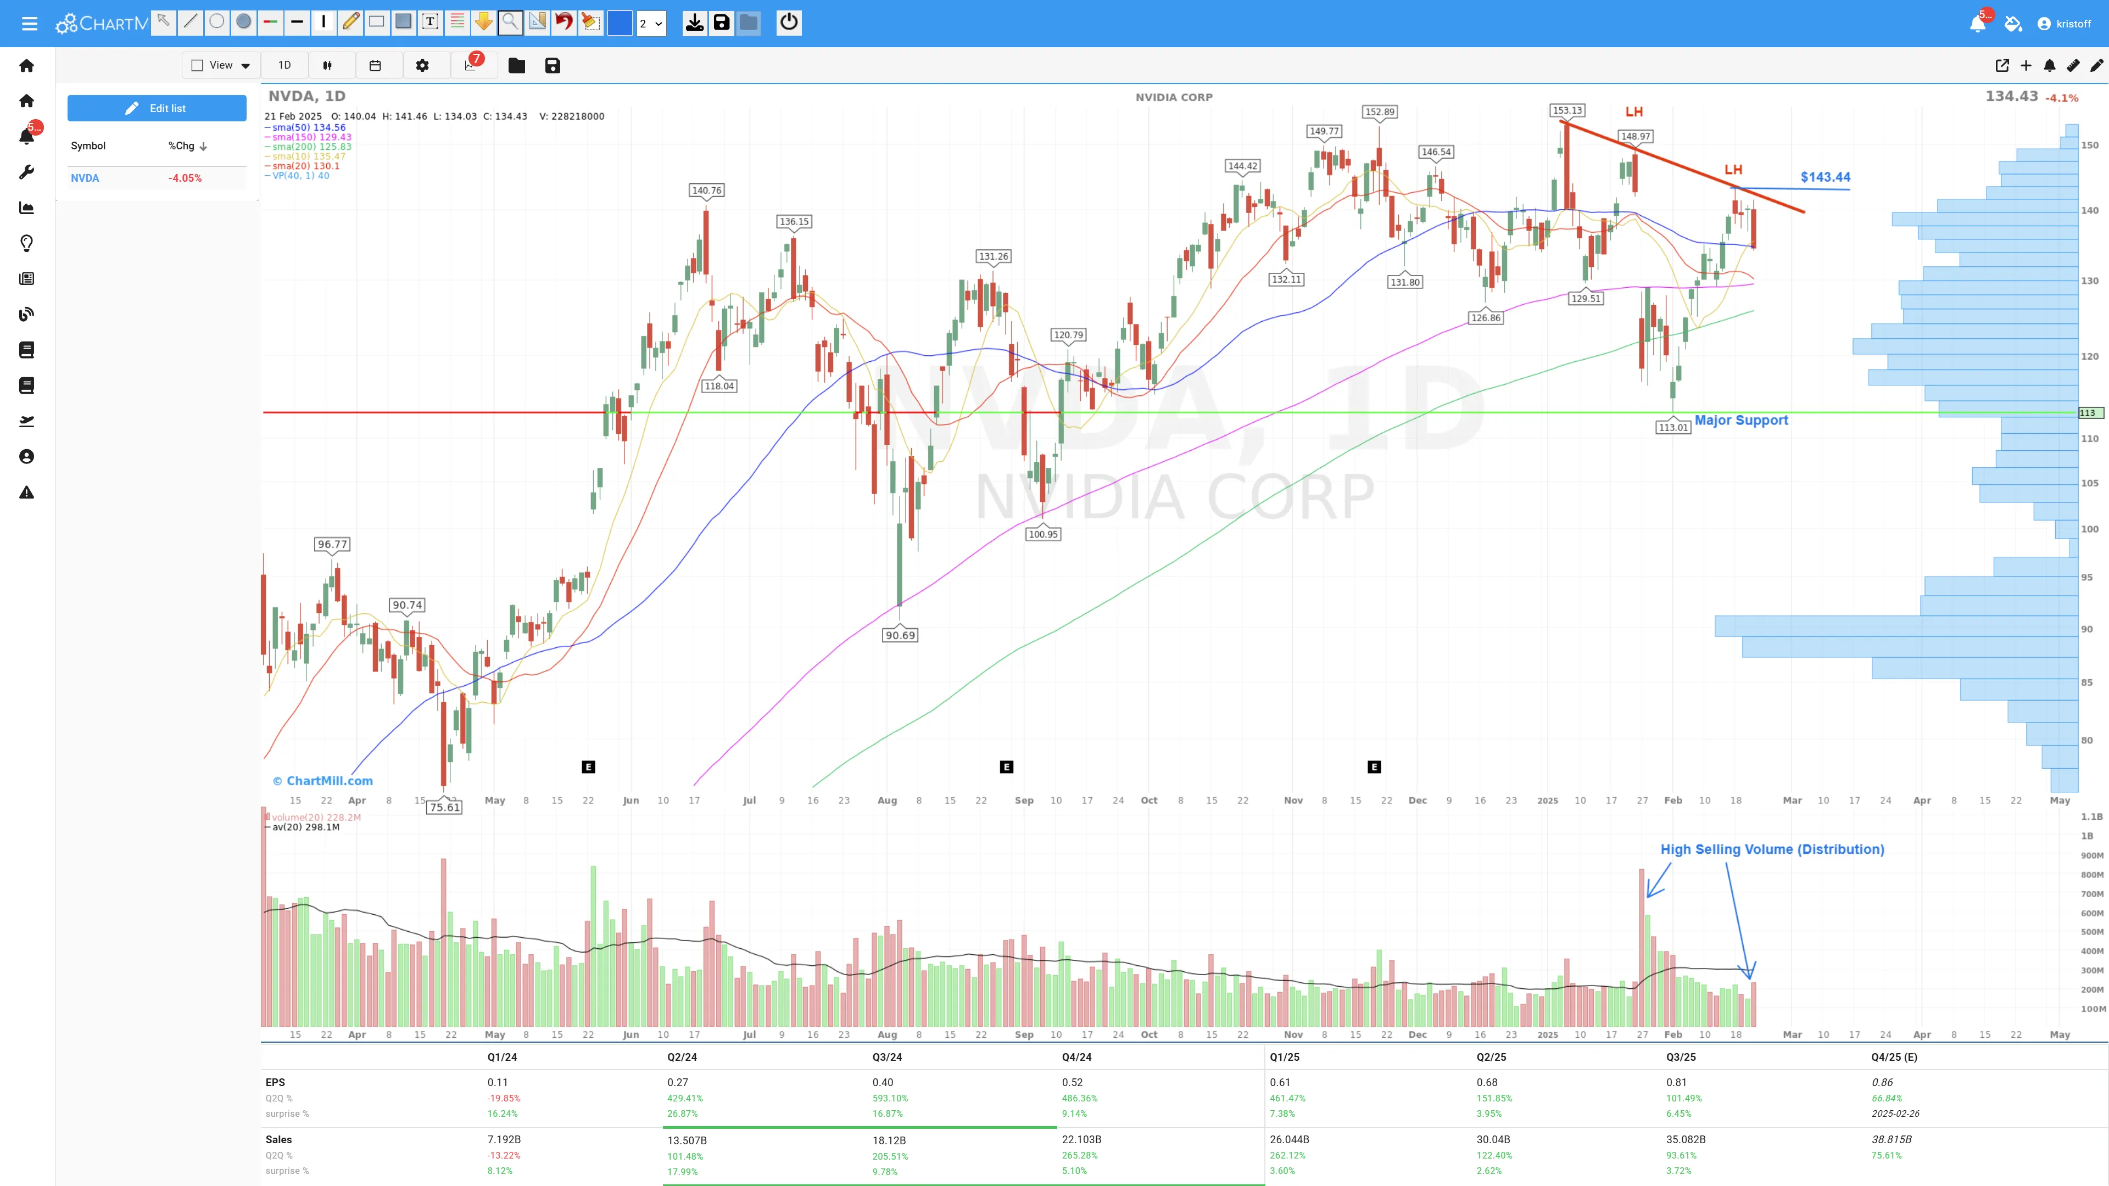Change the 1D timeframe selector
2109x1186 pixels.
coord(284,65)
